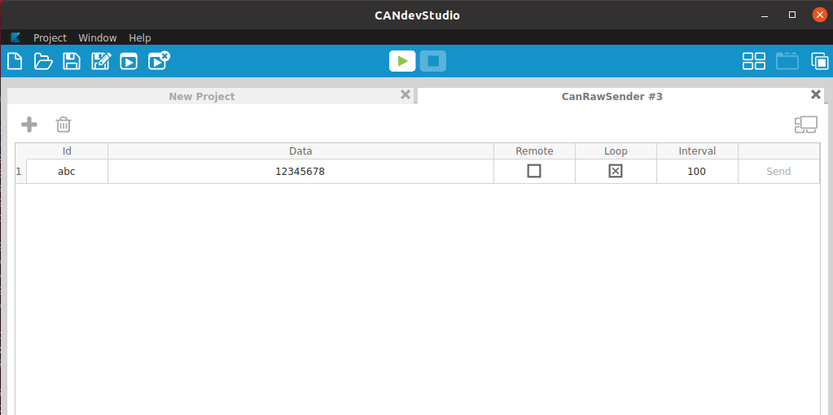Open a project with the folder icon
The image size is (833, 415).
point(43,61)
